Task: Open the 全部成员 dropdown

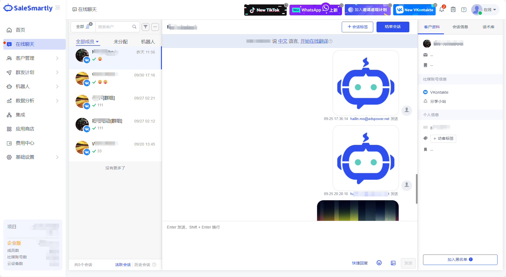Action: click(x=87, y=41)
